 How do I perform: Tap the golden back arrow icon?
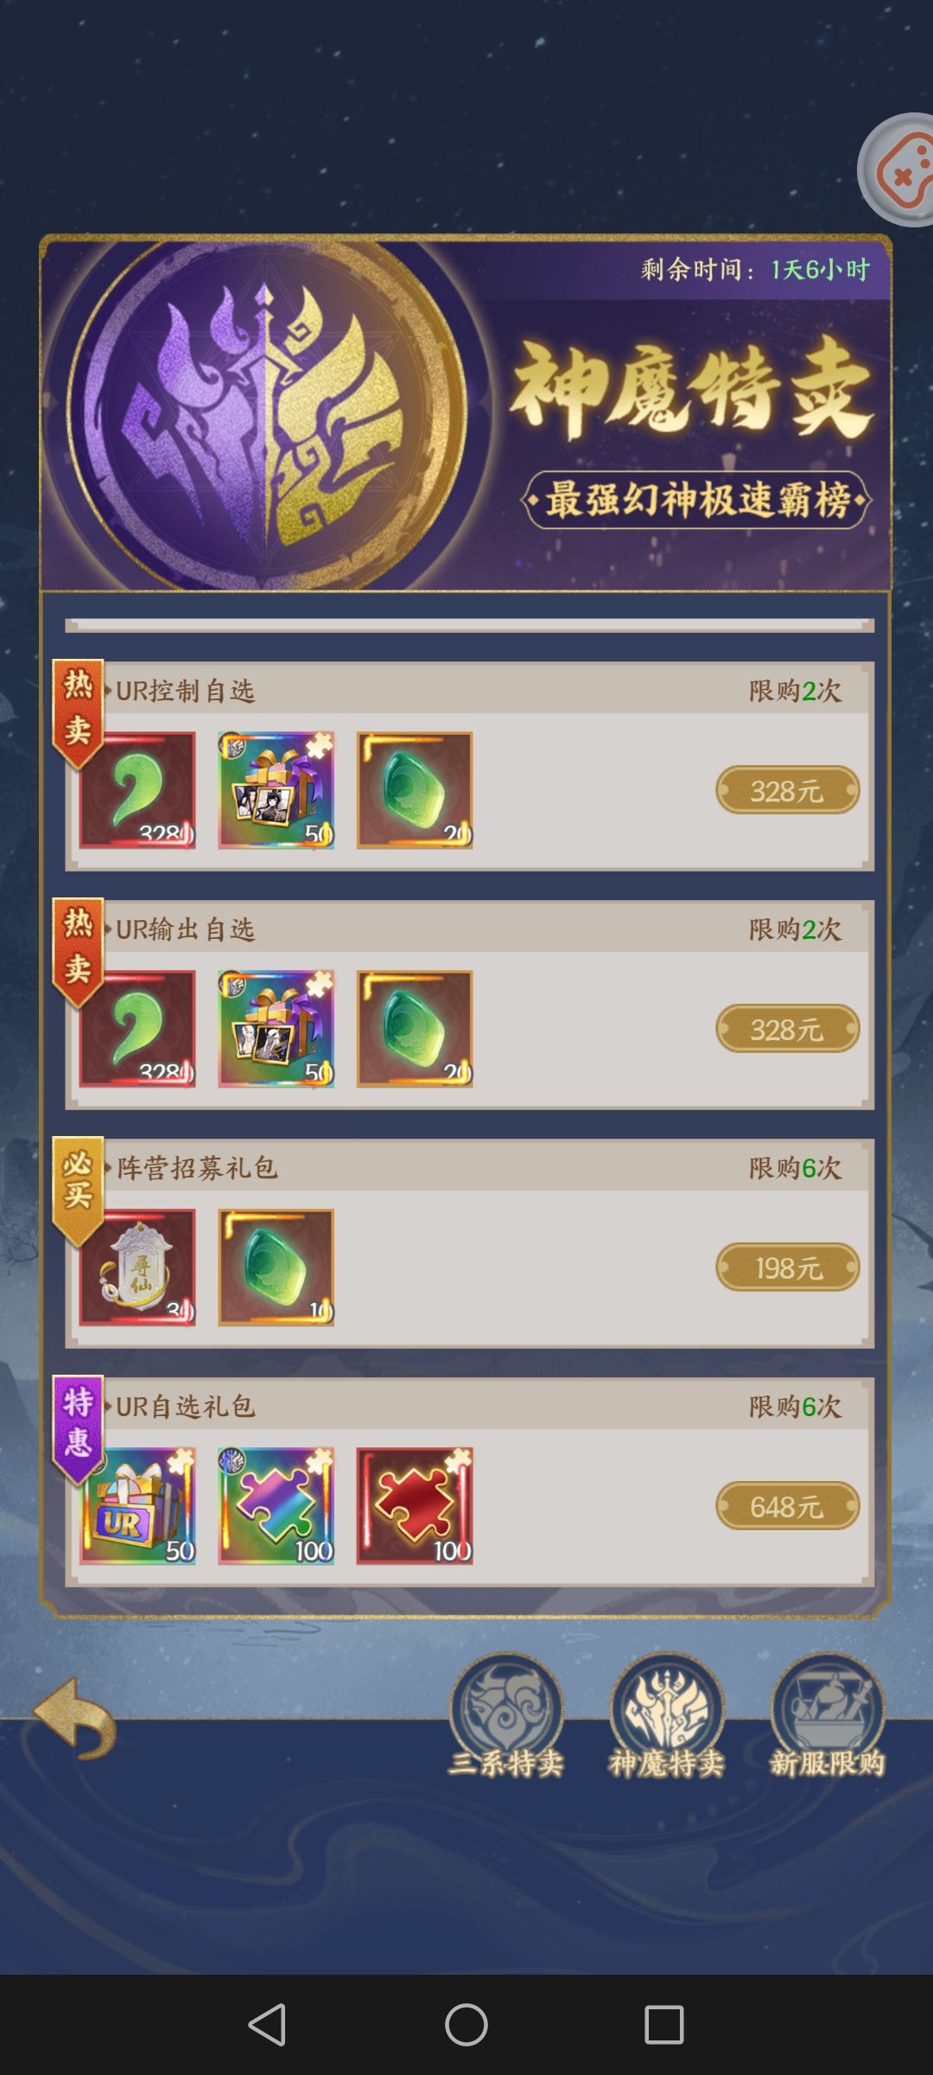pos(74,1717)
